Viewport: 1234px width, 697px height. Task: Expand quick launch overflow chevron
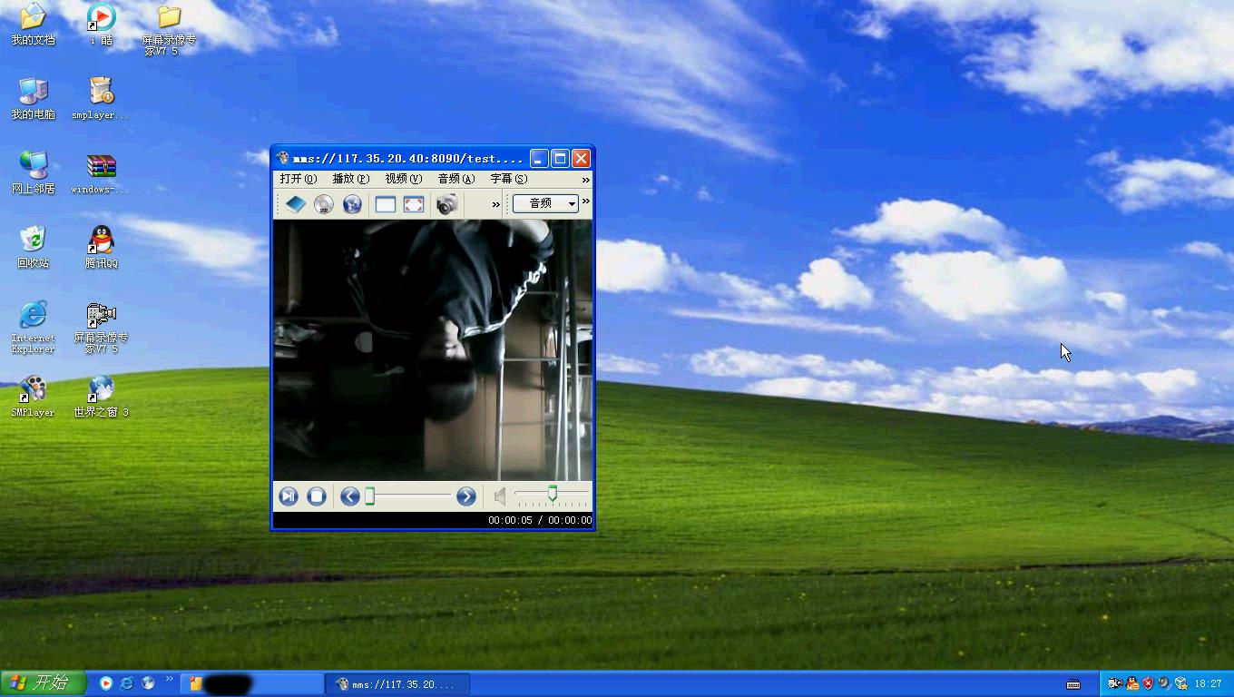point(169,679)
